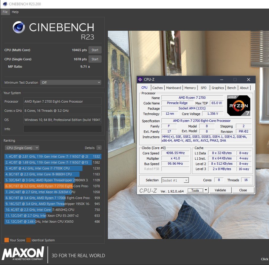The width and height of the screenshot is (269, 265).
Task: Select ranking row 4 Intel Core i9-9880H
Action: point(53,174)
